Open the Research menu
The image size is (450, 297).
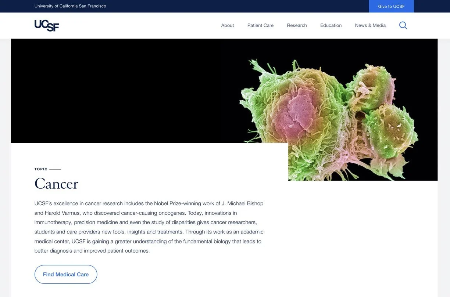(297, 25)
